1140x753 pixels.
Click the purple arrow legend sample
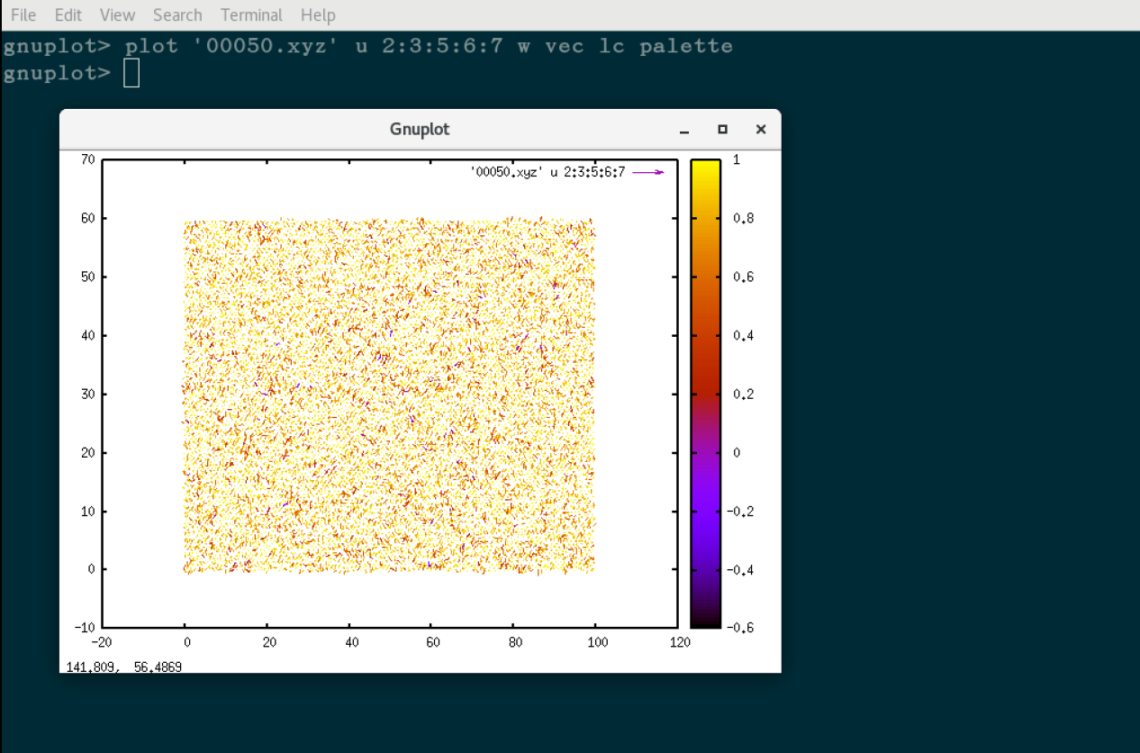(x=648, y=172)
